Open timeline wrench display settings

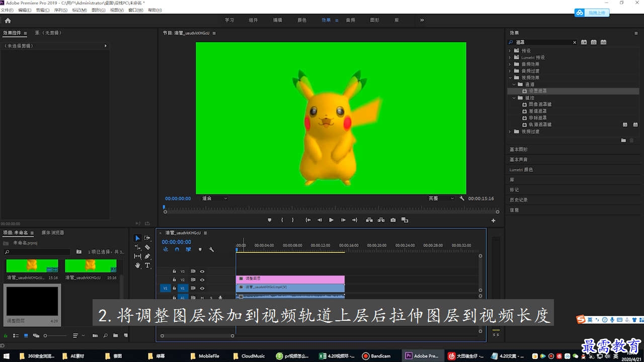(211, 249)
